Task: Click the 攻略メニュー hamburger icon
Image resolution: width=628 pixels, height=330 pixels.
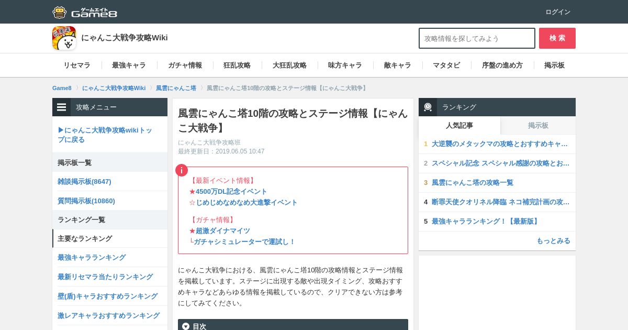Action: click(62, 107)
